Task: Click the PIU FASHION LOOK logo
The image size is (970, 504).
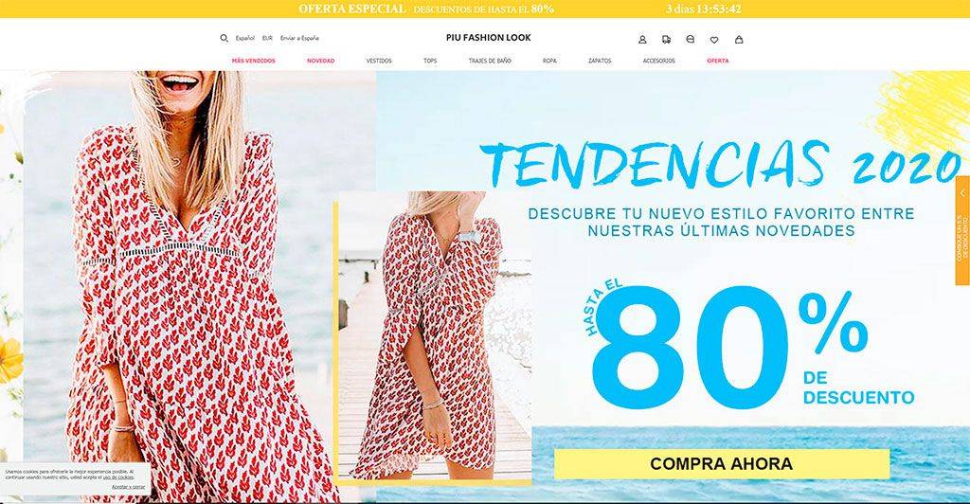Action: (488, 38)
